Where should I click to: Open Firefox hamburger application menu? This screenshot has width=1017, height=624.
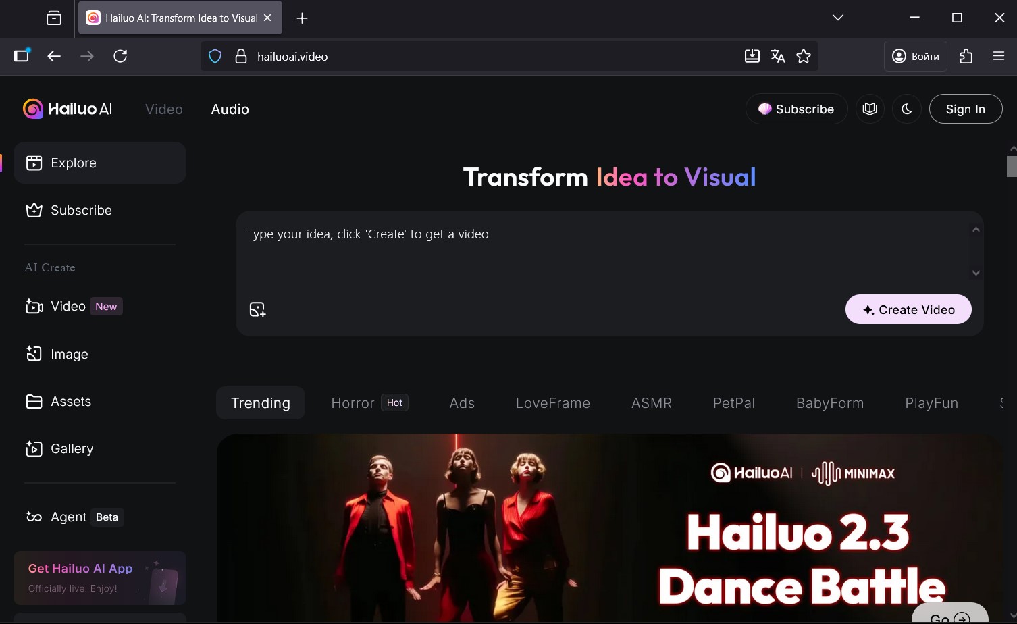(x=999, y=56)
